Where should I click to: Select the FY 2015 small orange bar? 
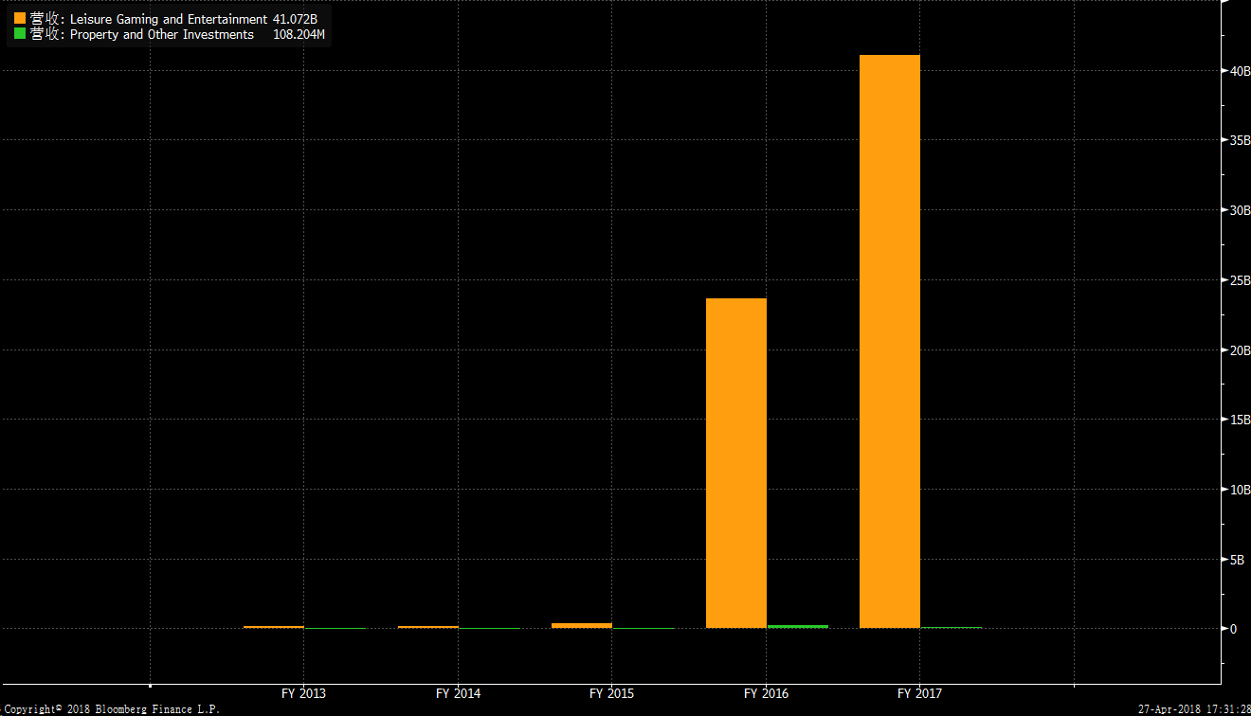tap(582, 626)
